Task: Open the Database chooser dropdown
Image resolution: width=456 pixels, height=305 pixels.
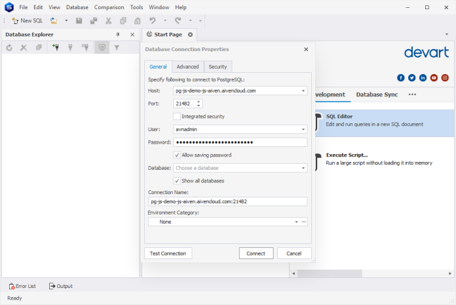Action: 303,168
